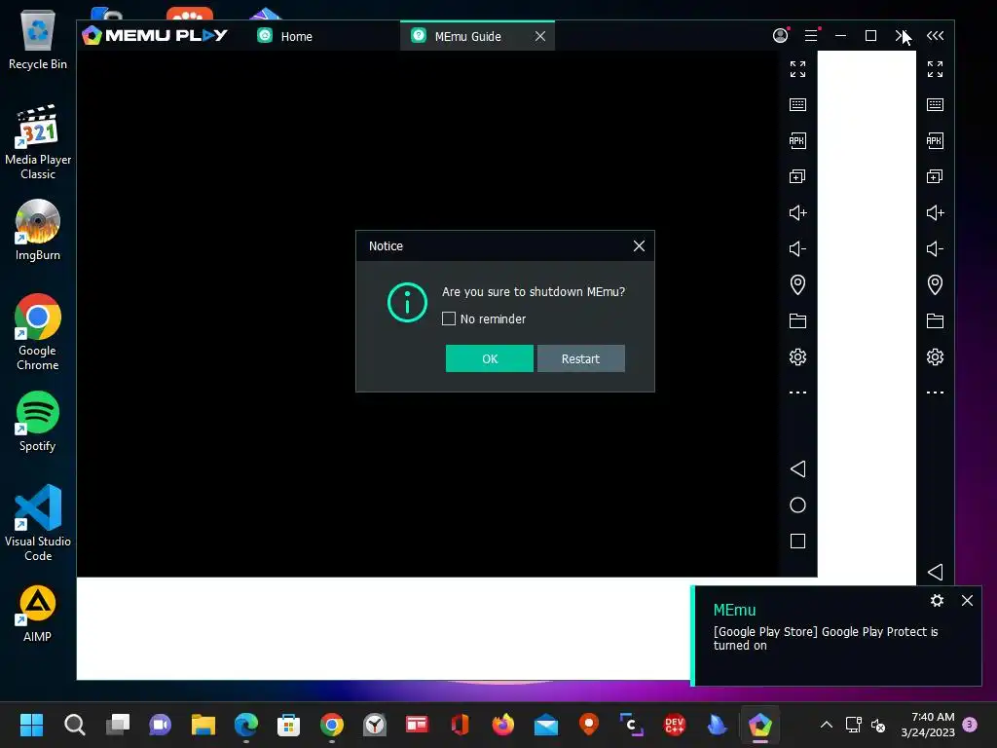Select the Google Chrome desktop shortcut
Screen dimensions: 997x748
pyautogui.click(x=38, y=332)
